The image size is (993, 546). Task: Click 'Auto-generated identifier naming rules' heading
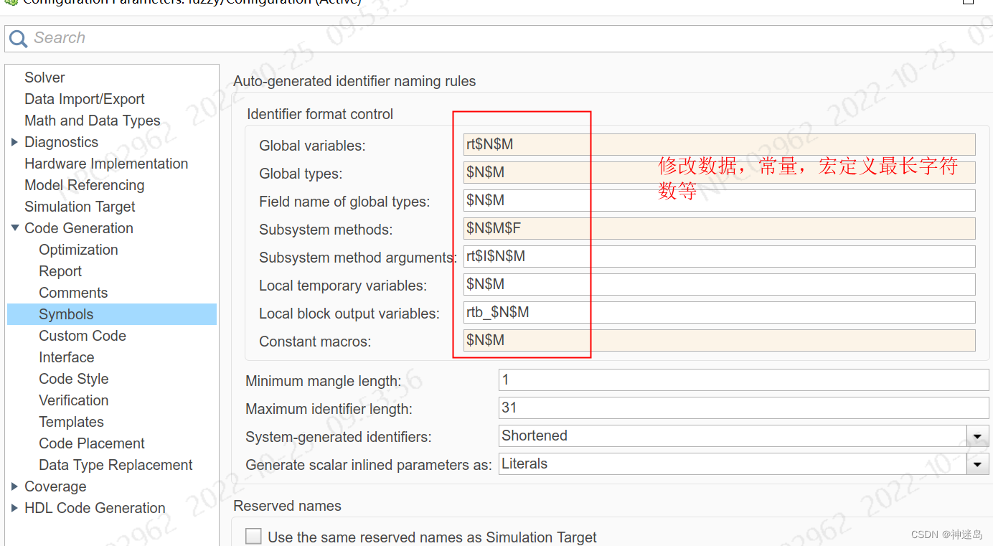coord(354,81)
